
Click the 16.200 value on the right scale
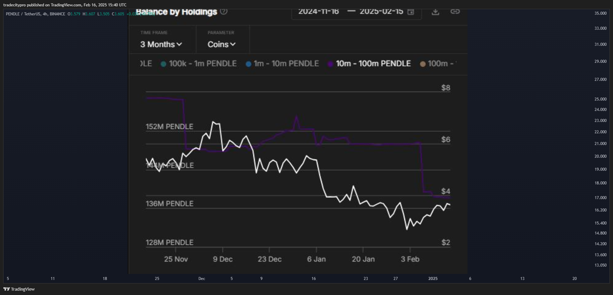point(600,210)
